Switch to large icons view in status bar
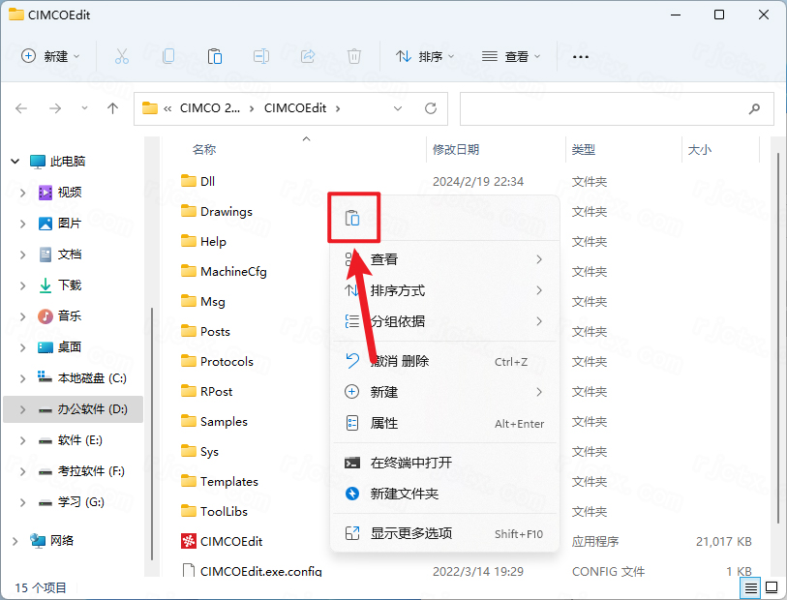This screenshot has height=600, width=787. [x=772, y=587]
